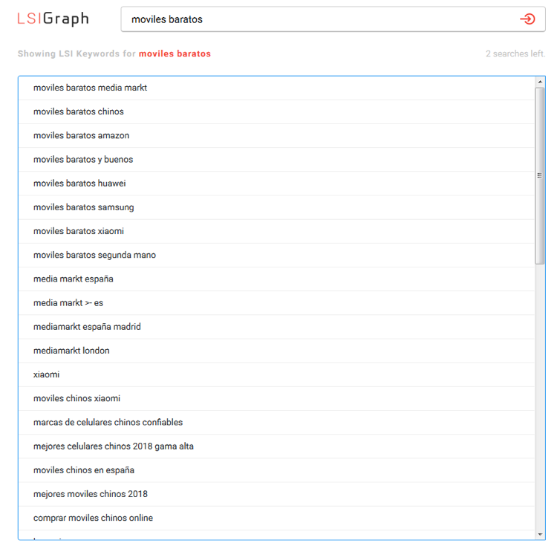
Task: Select 'moviles baratos huawei' keyword
Action: click(277, 183)
